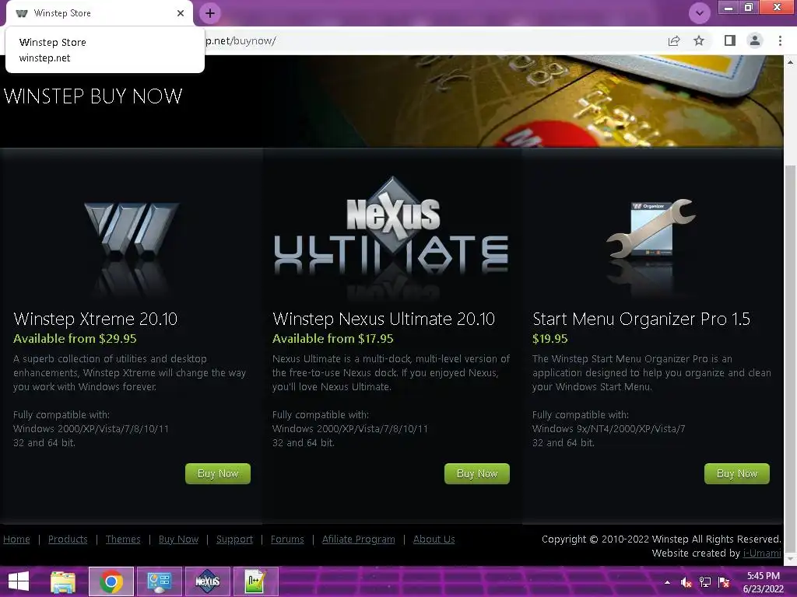Screen dimensions: 797x597
Task: Open the Start Menu Organizer Pro 1.5 title
Action: (641, 319)
